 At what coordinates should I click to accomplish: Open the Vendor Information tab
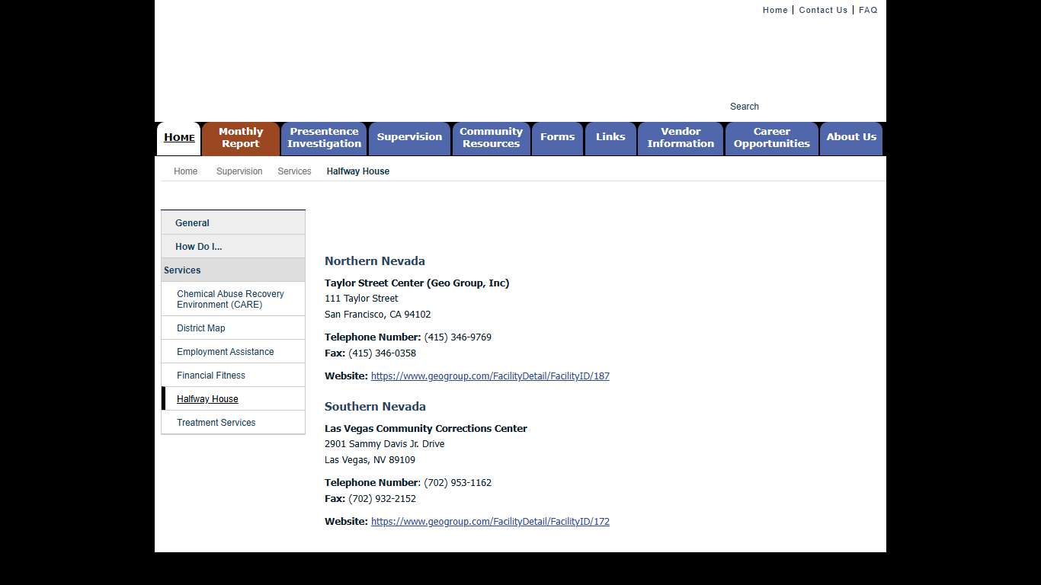pos(681,138)
